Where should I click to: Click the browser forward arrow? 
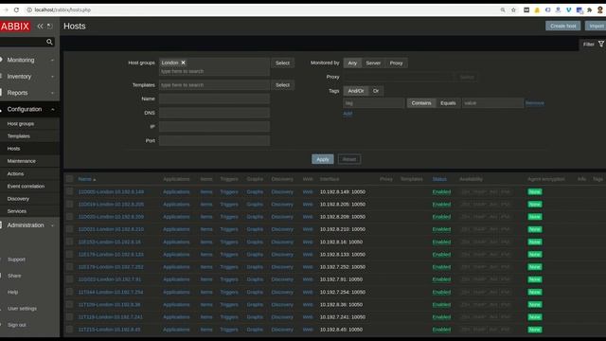click(6, 10)
